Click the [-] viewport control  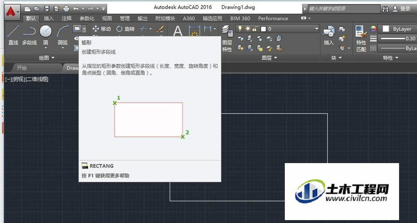8,79
